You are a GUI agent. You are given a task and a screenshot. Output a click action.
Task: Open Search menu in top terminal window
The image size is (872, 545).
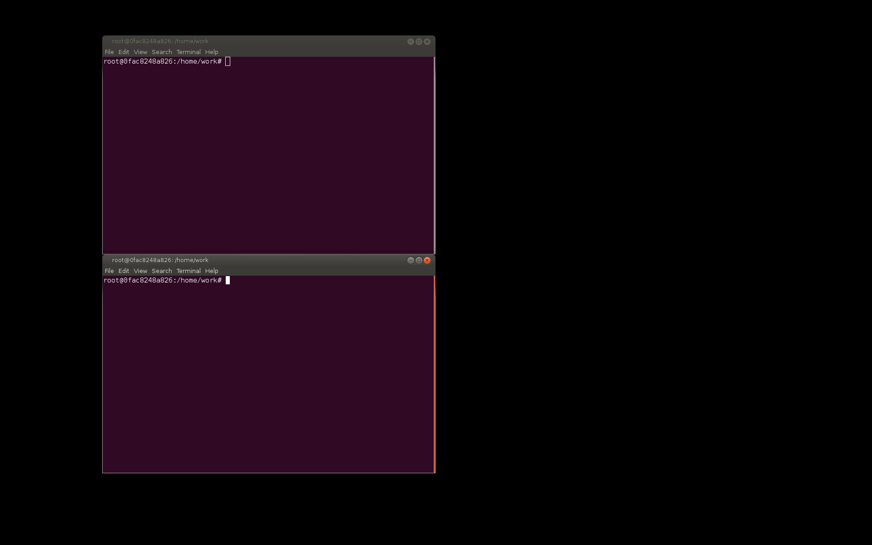point(162,52)
